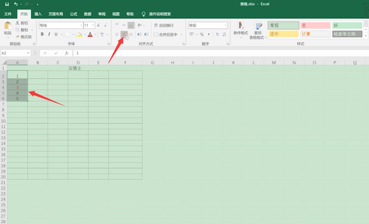This screenshot has width=369, height=224.
Task: Click the phonetic guide (文) icon
Action: [102, 35]
